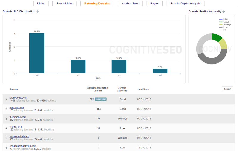Open the Anchor Text tab
This screenshot has height=151, width=238.
pyautogui.click(x=130, y=4)
